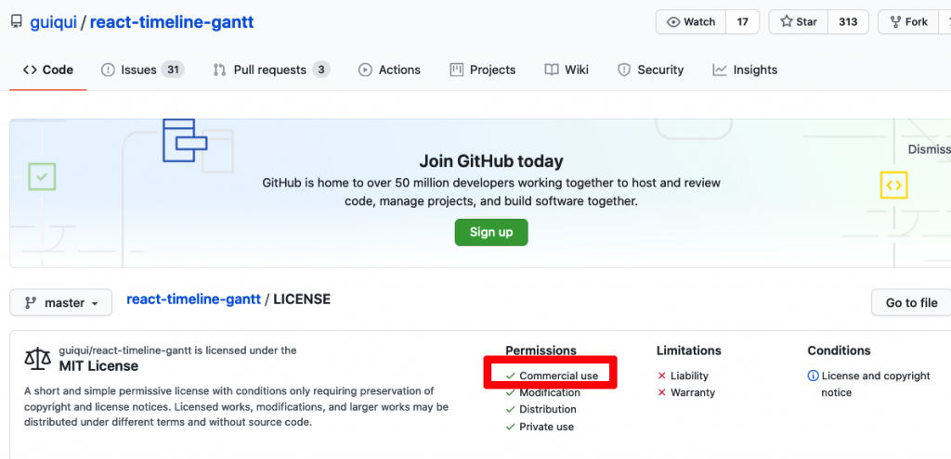Screen dimensions: 951x459
Task: Click the Commercial use permission
Action: click(x=558, y=376)
